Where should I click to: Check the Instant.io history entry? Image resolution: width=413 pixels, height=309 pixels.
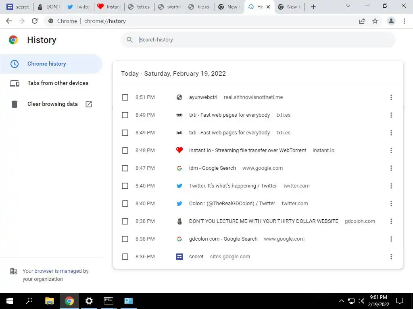coord(125,150)
